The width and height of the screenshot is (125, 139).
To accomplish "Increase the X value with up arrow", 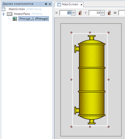I will point(73,12).
